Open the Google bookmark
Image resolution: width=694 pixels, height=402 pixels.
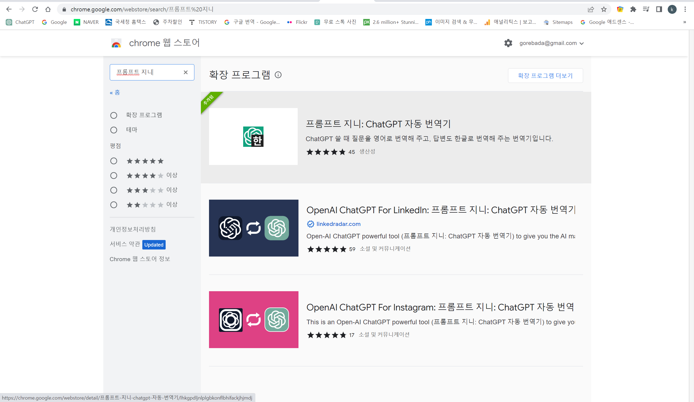(54, 22)
